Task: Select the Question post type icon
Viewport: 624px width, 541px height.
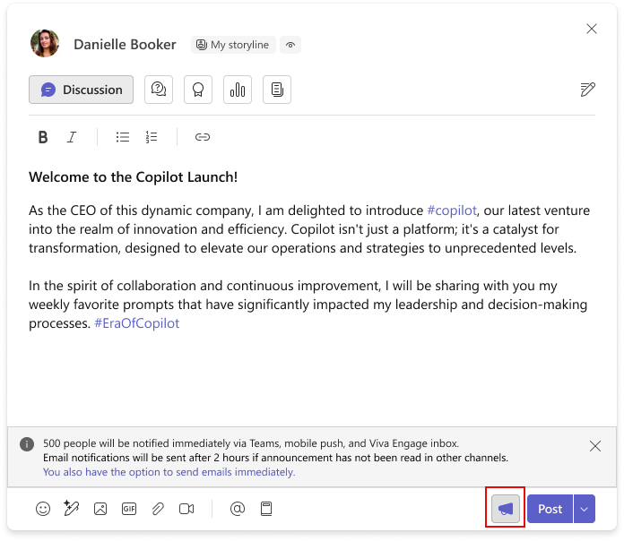Action: click(x=159, y=90)
